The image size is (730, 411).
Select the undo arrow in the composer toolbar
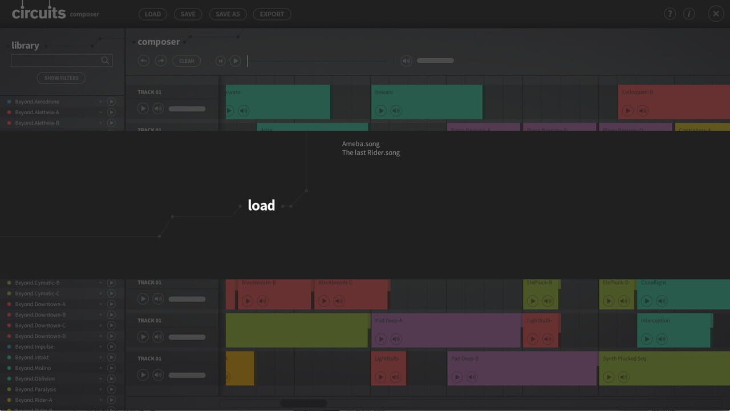[143, 61]
